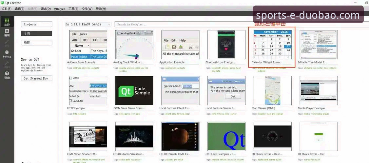The height and width of the screenshot is (163, 369).
Task: Open the Application Example thumbnail
Action: tap(180, 44)
